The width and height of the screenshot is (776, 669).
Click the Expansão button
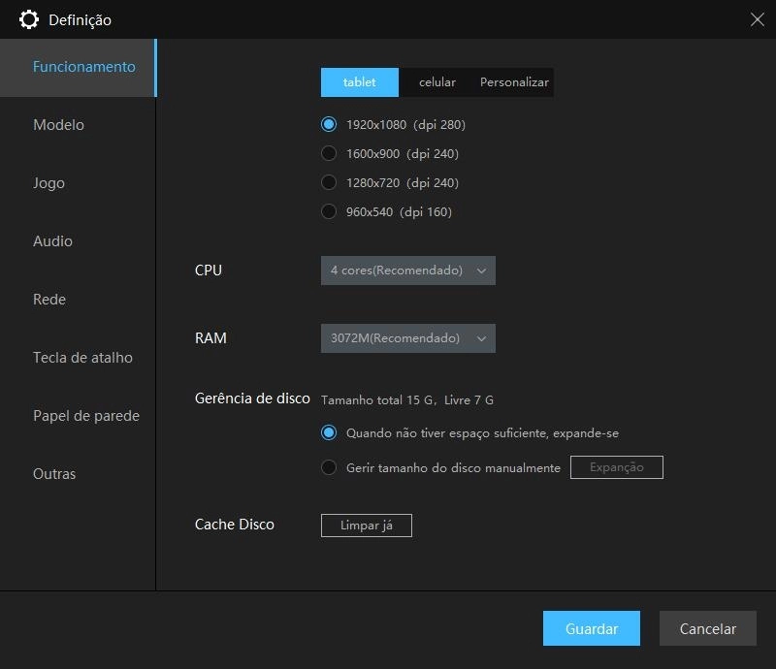point(616,466)
